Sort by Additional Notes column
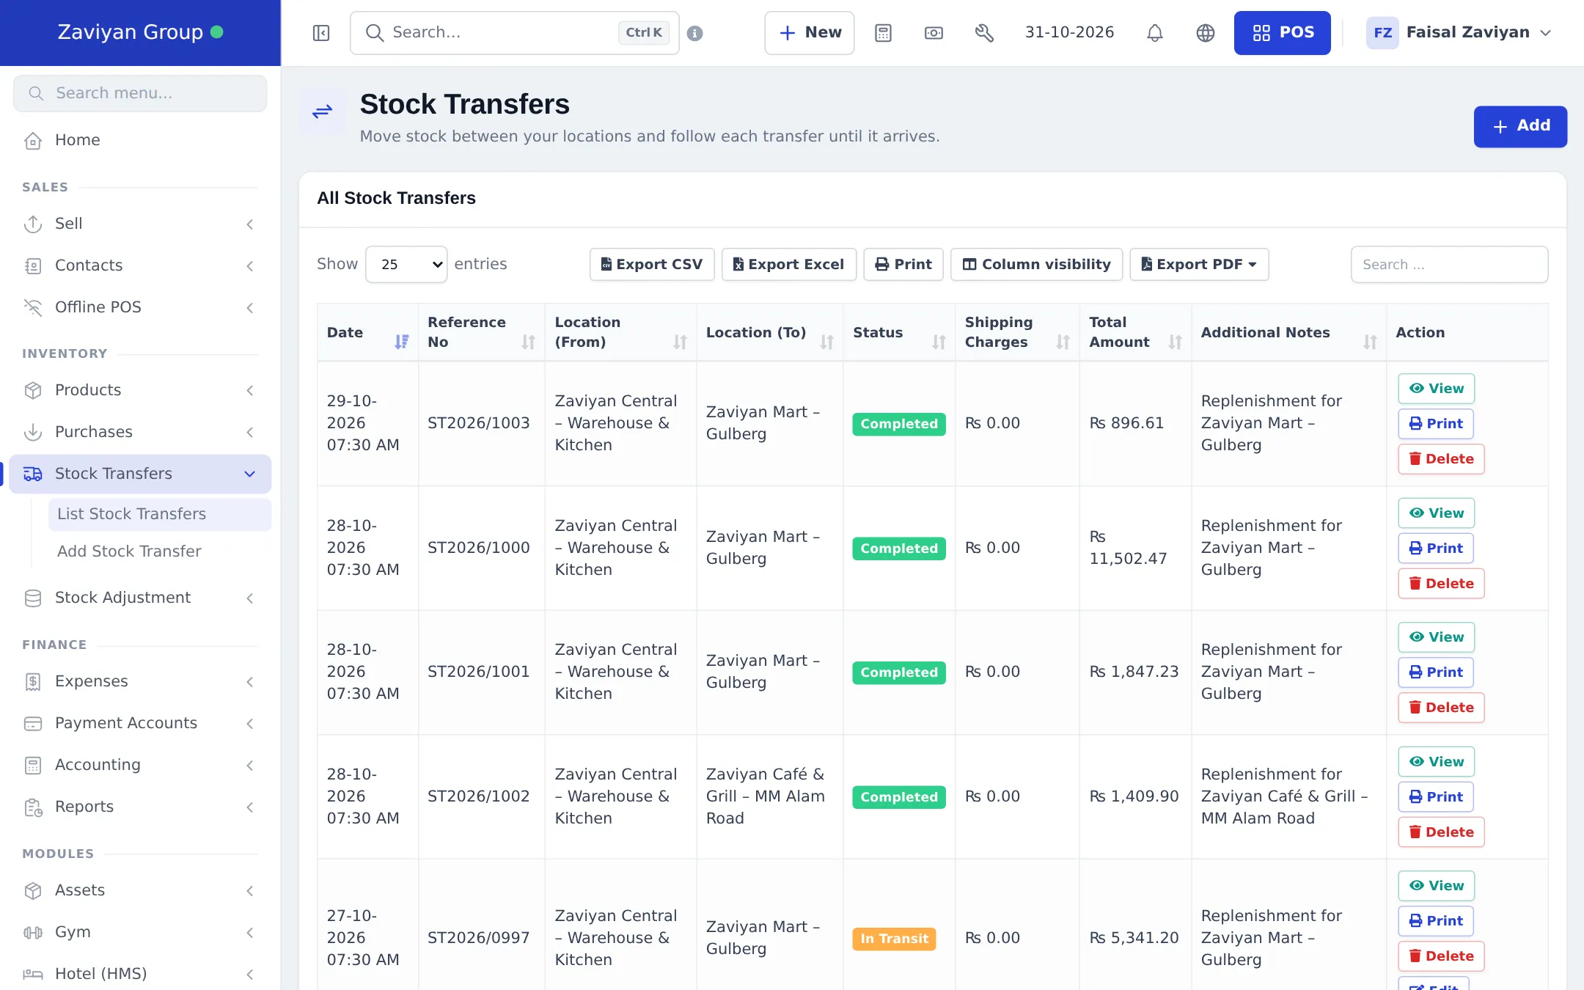Screen dimensions: 1584x990 (1288, 332)
